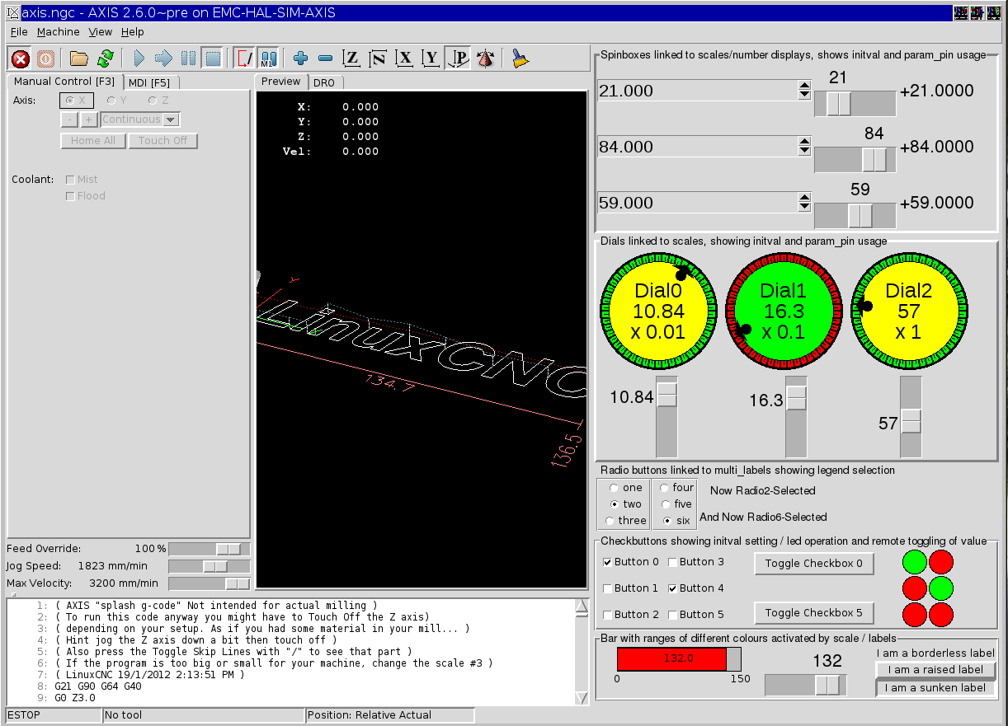The width and height of the screenshot is (1008, 726).
Task: Select perspective P view icon
Action: point(458,59)
